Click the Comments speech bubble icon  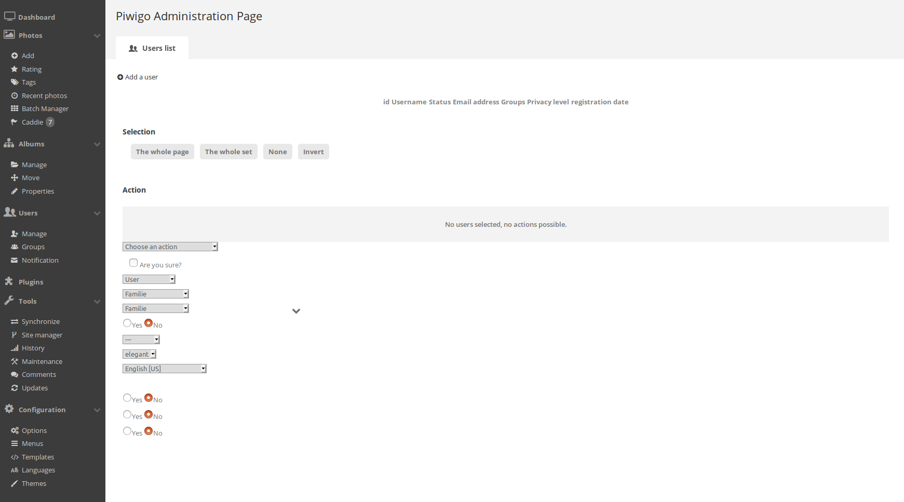click(x=15, y=374)
